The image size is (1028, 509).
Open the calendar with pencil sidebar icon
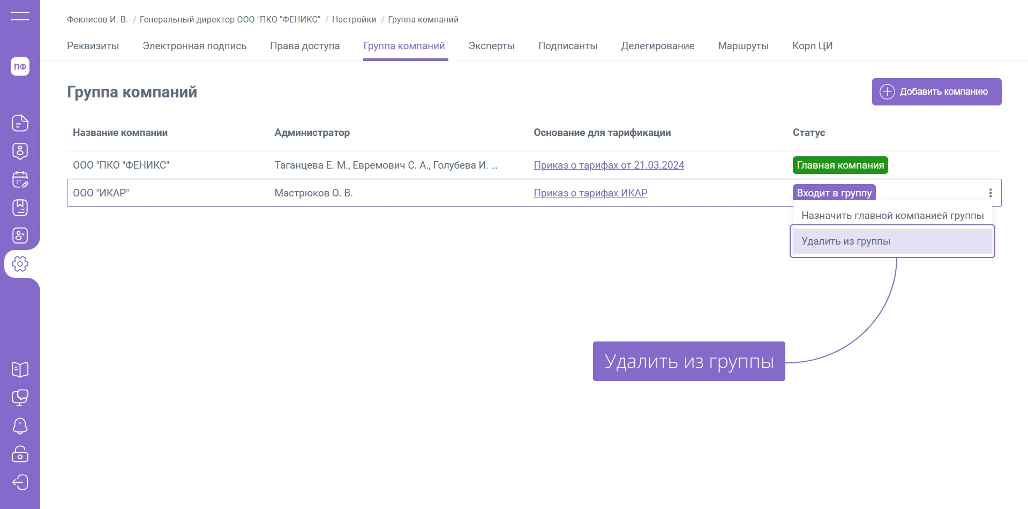pyautogui.click(x=20, y=180)
